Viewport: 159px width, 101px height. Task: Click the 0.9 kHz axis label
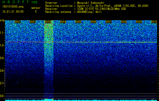pos(2,58)
